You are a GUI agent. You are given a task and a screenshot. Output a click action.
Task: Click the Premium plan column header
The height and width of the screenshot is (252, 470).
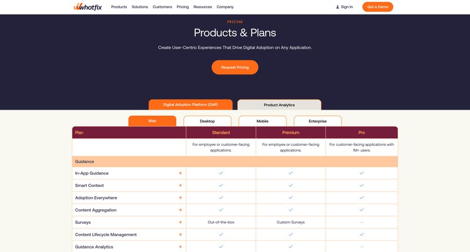pos(291,132)
